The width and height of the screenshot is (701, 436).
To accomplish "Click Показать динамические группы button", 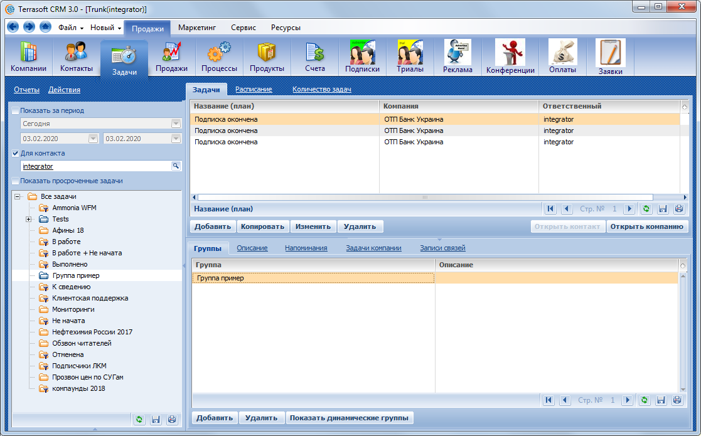I will [349, 418].
